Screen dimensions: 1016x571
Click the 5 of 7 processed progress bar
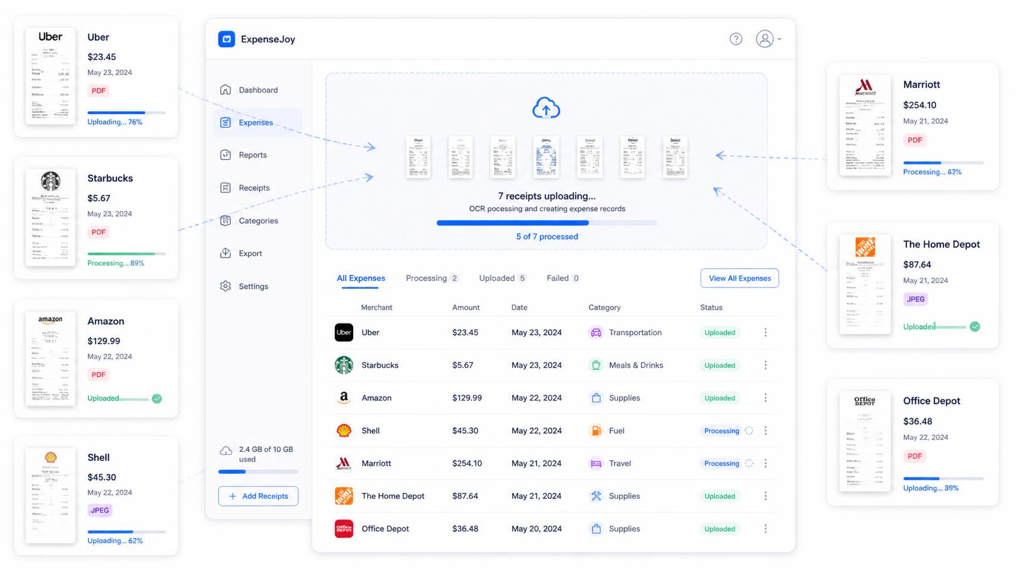[x=547, y=223]
